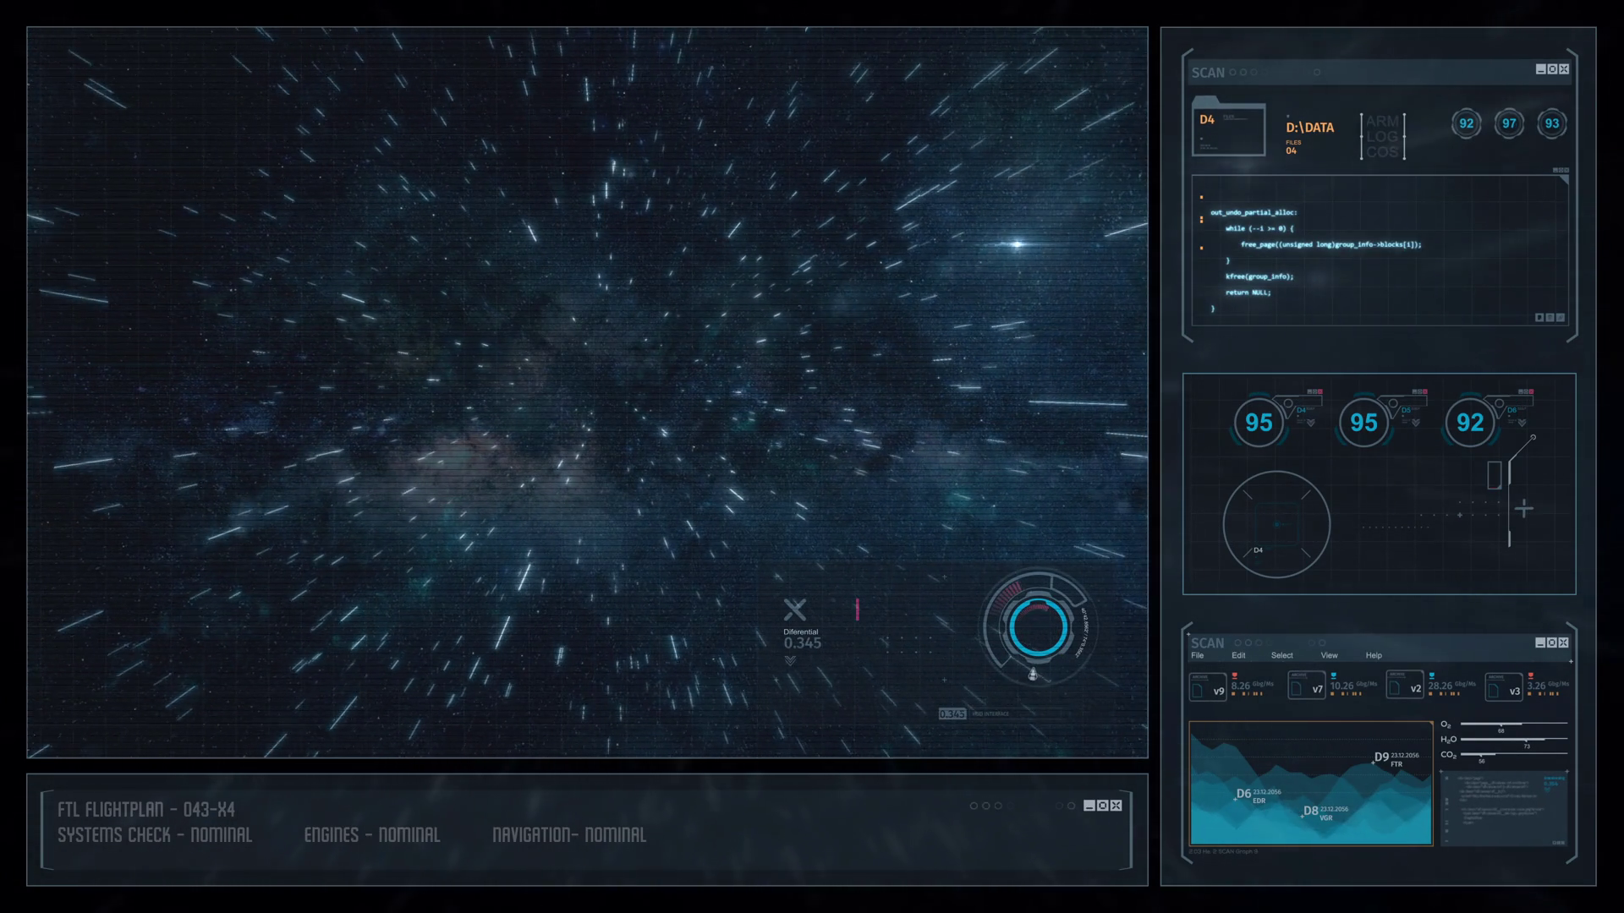Click the v7 archive file icon
This screenshot has width=1624, height=913.
tap(1306, 687)
